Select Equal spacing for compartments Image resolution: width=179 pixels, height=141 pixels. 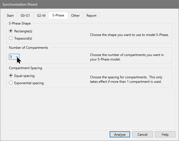22,76
